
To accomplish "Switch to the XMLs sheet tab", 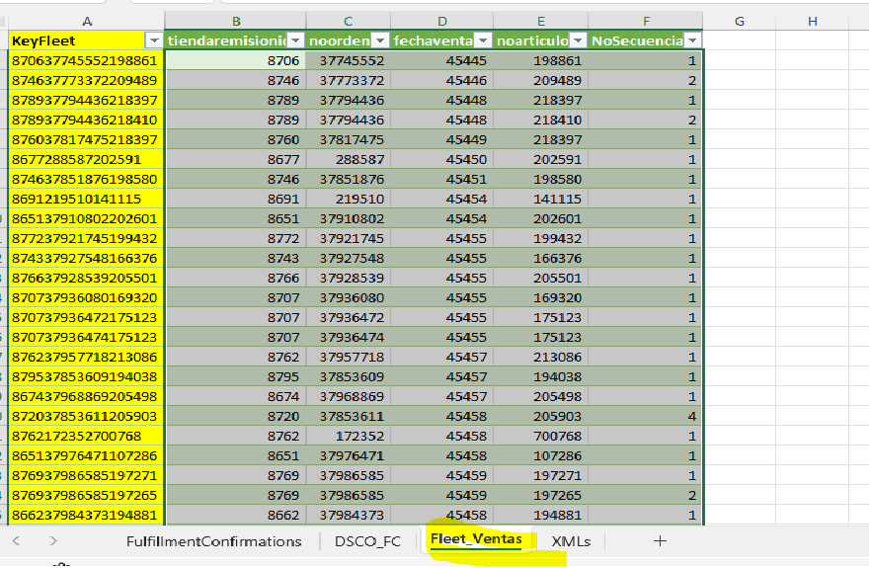I will [x=571, y=541].
